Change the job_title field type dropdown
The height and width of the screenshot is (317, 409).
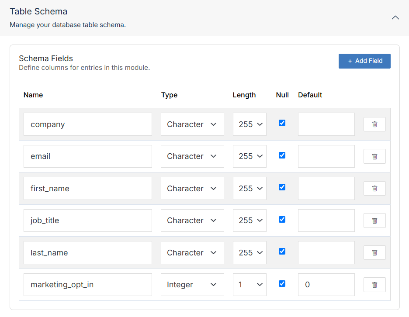tap(192, 221)
